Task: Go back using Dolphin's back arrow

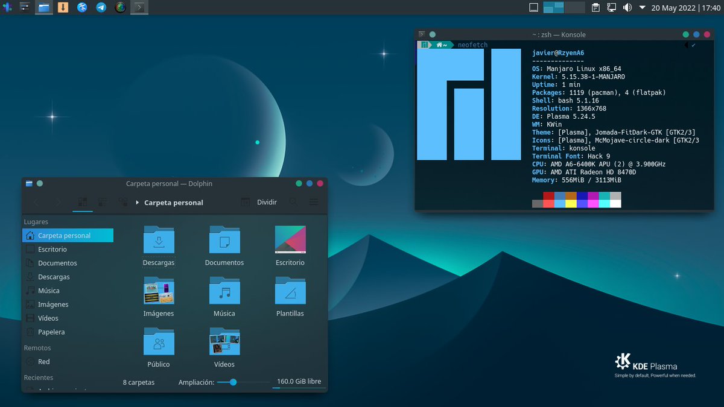Action: pyautogui.click(x=36, y=203)
